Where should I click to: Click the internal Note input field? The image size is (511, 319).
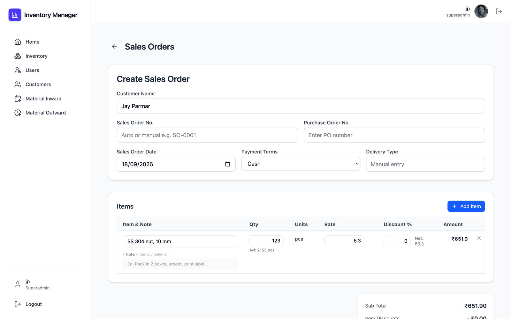[180, 264]
